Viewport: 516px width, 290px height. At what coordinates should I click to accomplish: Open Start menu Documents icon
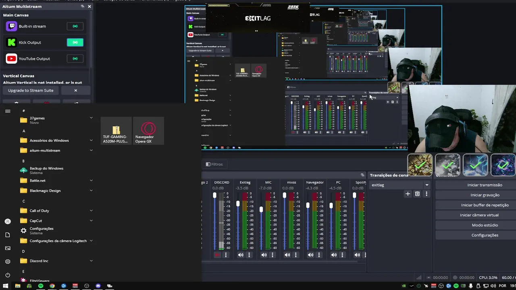[x=8, y=235]
